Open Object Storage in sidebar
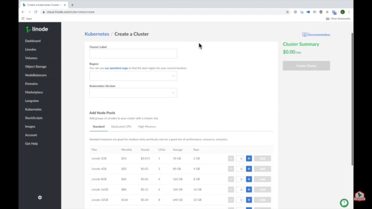 point(36,66)
